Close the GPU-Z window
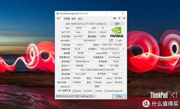 pyautogui.click(x=123, y=13)
